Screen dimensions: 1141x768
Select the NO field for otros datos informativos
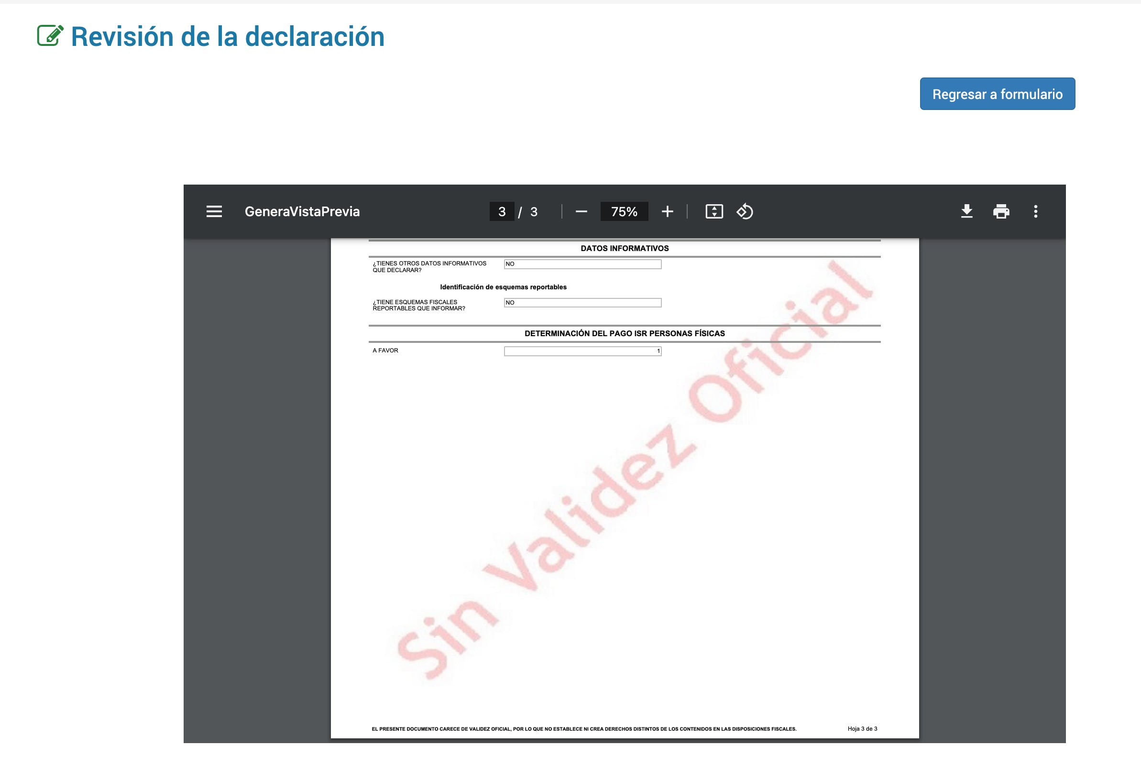583,264
